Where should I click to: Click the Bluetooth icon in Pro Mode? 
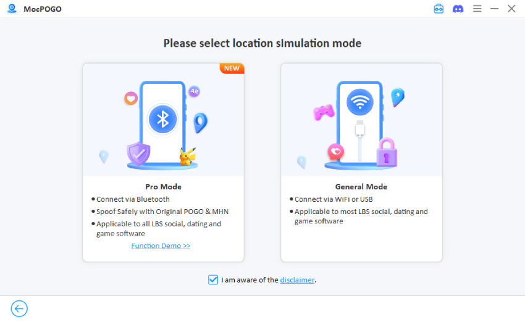pyautogui.click(x=162, y=118)
